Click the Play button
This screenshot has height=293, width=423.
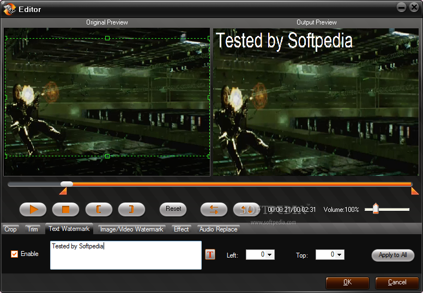coord(33,209)
